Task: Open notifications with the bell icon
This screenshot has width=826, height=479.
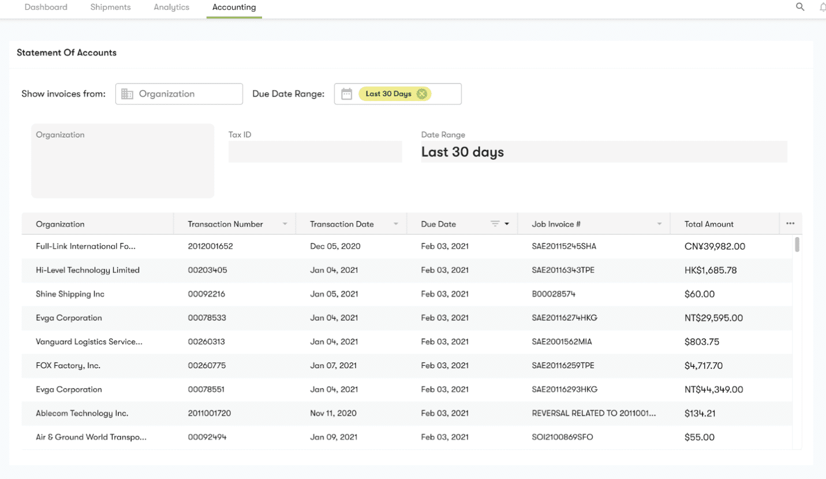Action: [823, 7]
